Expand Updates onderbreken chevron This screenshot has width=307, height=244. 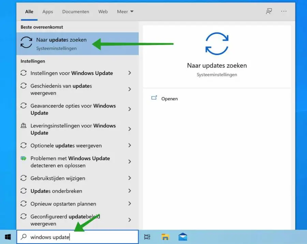(130, 191)
